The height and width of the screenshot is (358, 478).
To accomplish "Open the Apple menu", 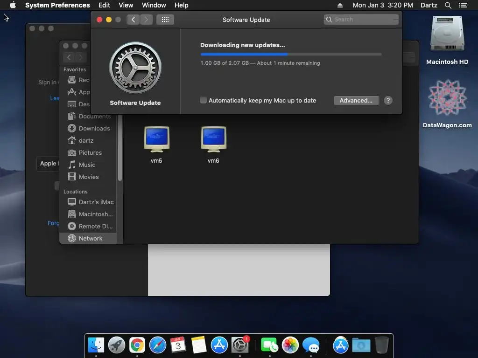I will pos(13,5).
